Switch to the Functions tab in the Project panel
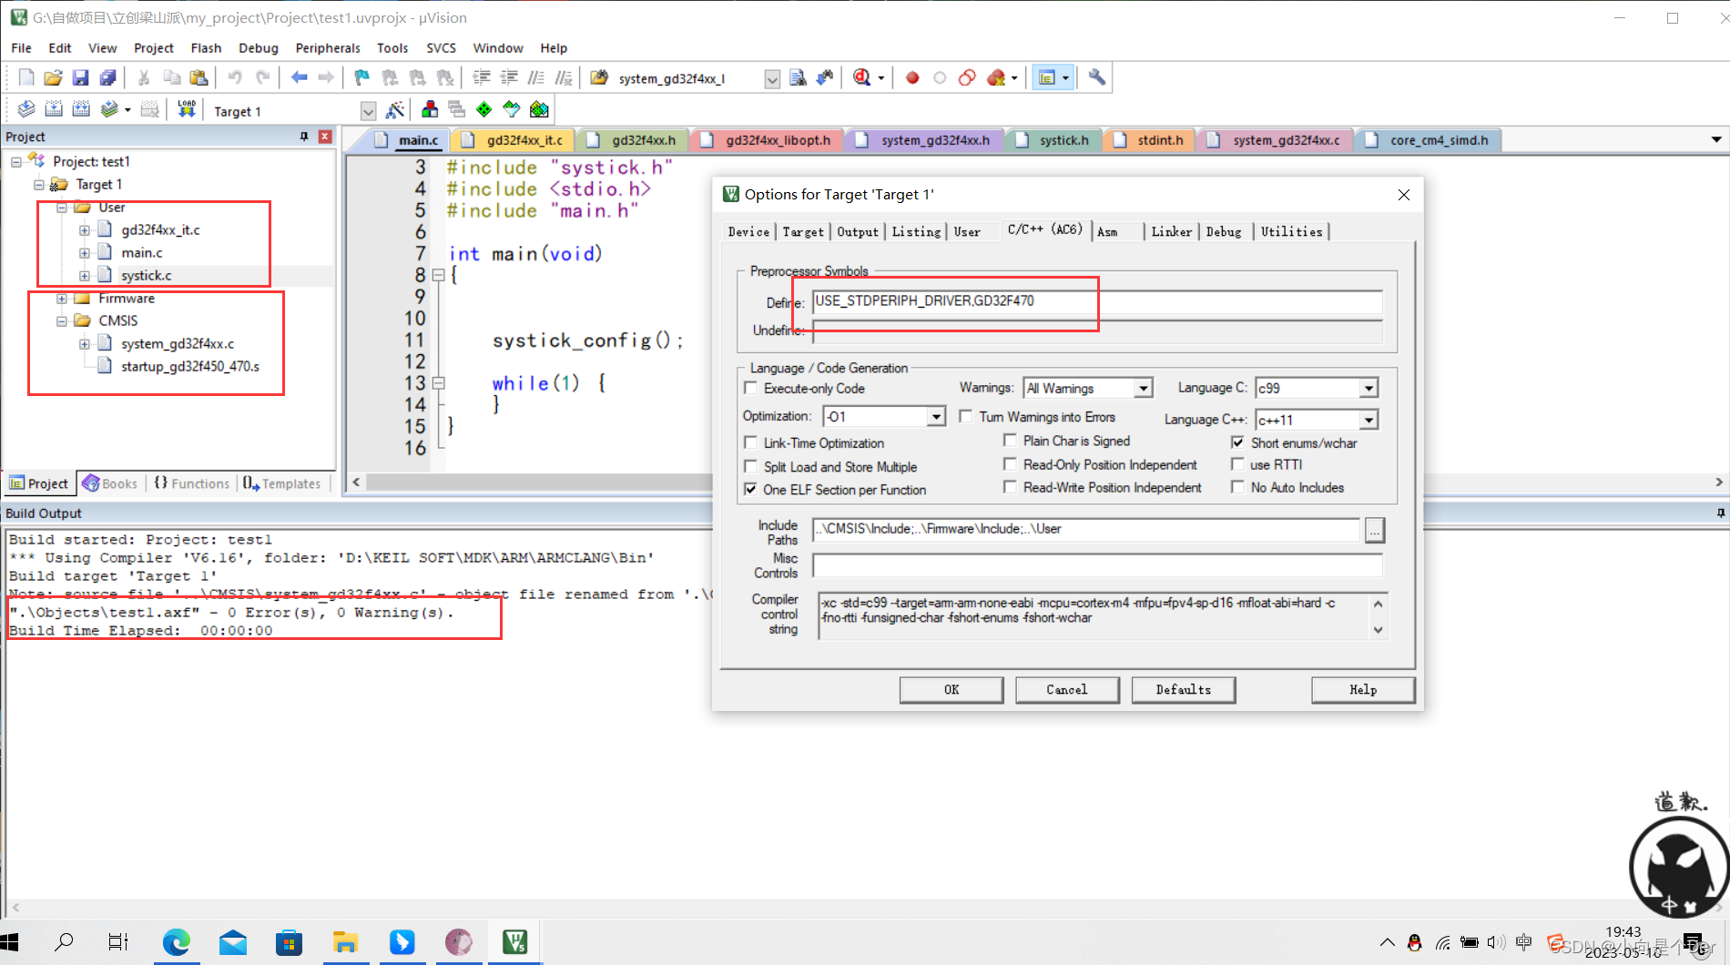This screenshot has height=965, width=1730. [192, 483]
